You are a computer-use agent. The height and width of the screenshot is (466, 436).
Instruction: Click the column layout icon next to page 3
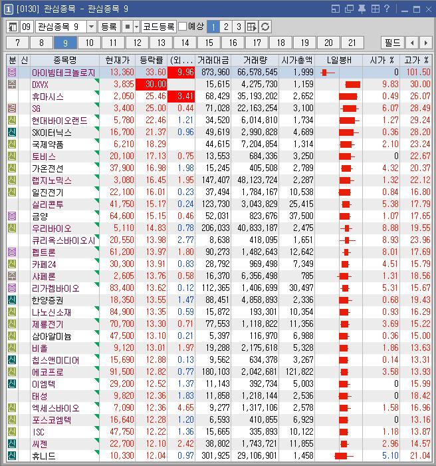[252, 27]
